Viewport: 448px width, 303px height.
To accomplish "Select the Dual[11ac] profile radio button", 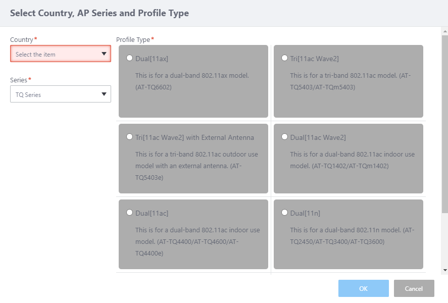I will [130, 213].
